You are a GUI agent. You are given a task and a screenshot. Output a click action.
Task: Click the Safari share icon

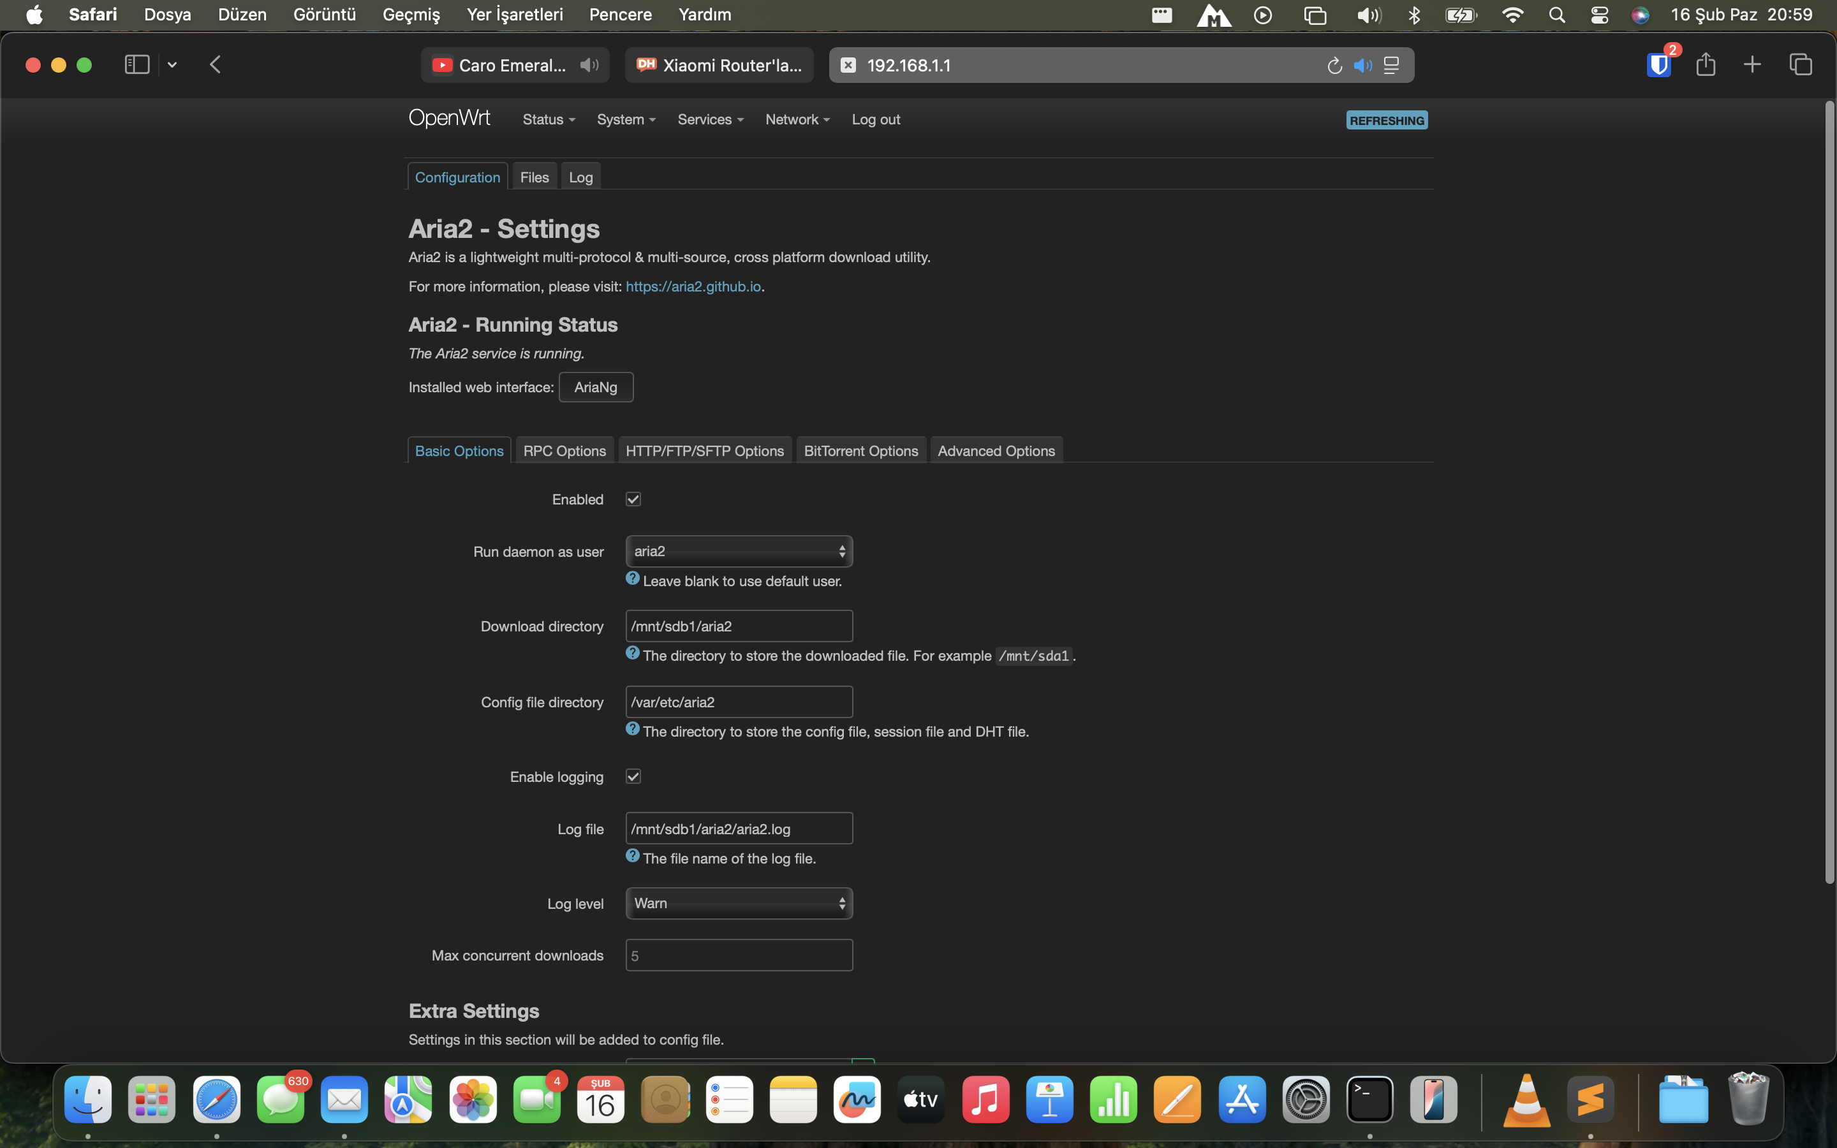click(1706, 64)
